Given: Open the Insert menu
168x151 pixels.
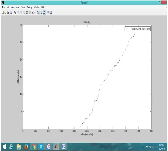Looking at the screenshot, I should click(18, 7).
